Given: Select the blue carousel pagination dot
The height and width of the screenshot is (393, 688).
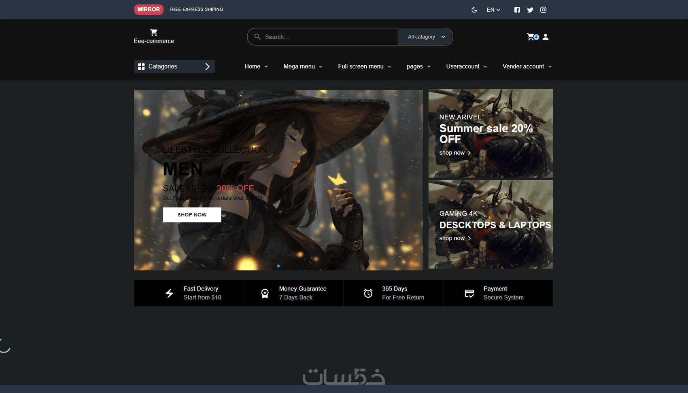Looking at the screenshot, I should pos(278,266).
